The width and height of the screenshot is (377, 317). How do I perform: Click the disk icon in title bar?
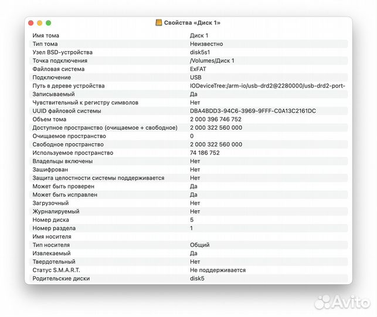pyautogui.click(x=159, y=23)
